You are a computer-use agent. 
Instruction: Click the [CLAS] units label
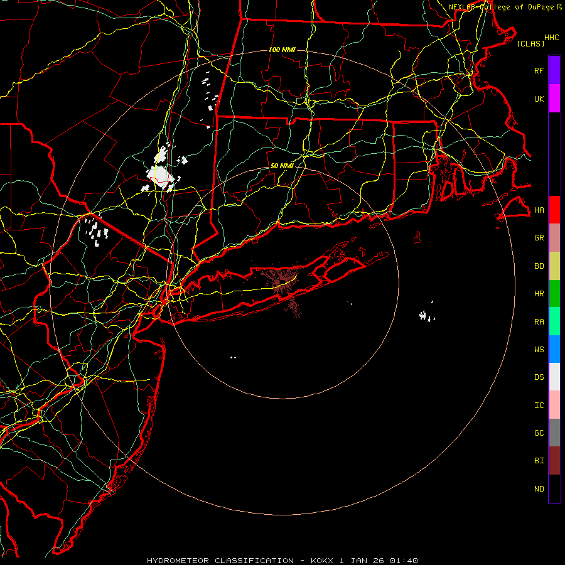pos(530,43)
